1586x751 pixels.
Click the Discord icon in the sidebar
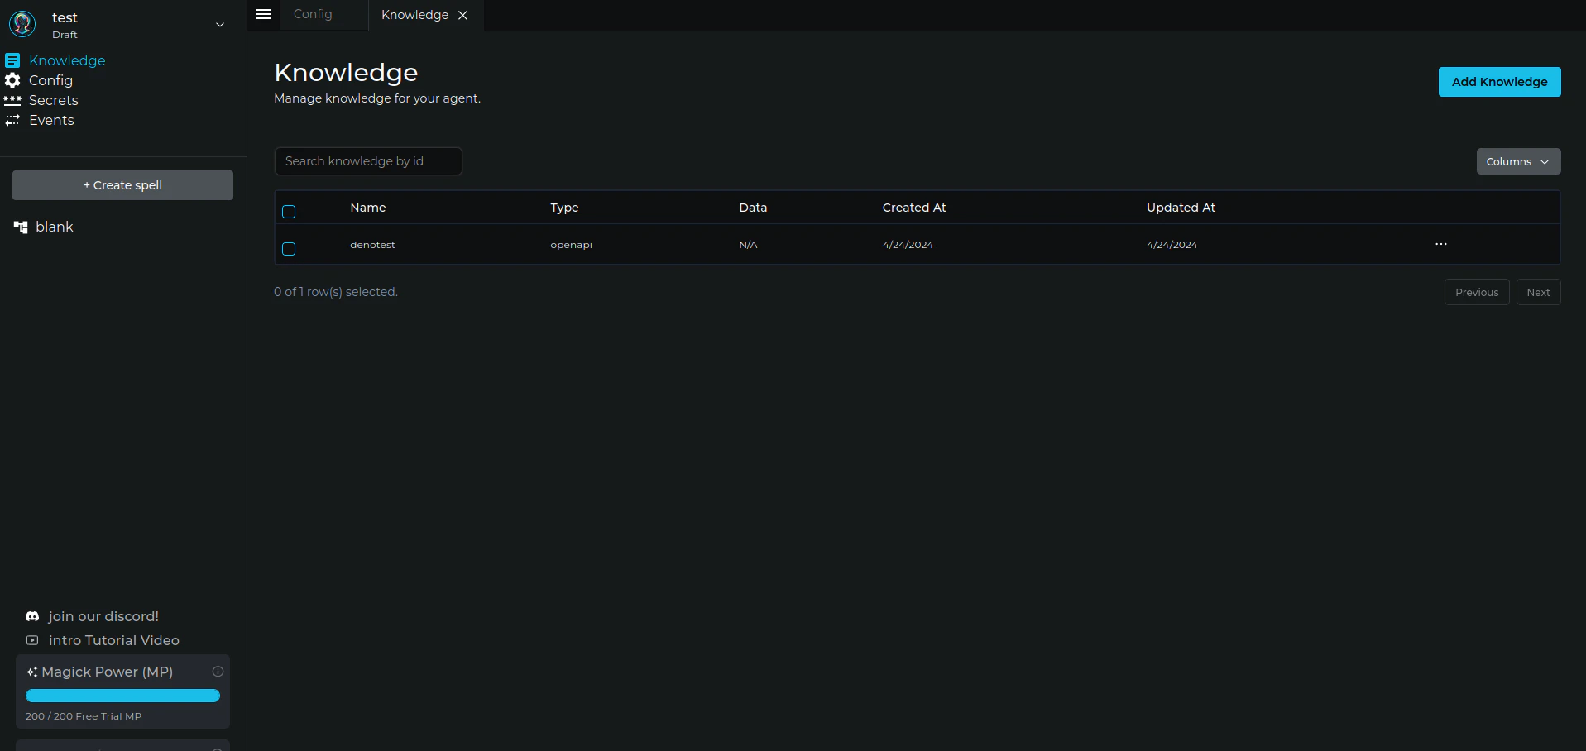31,616
